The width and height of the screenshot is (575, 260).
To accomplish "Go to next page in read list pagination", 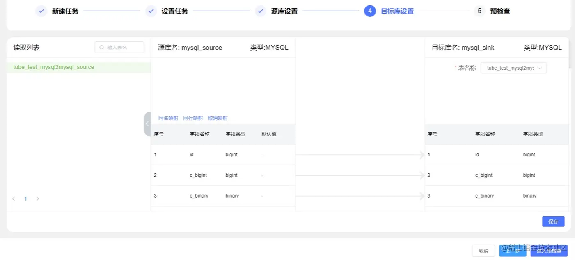I will click(38, 199).
